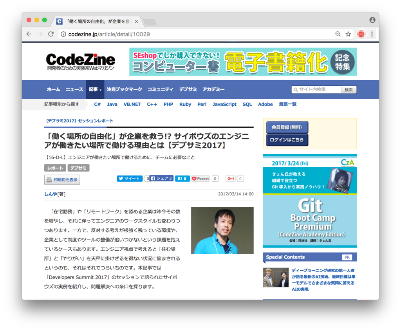
Task: Open the 言語一覧 language list link
Action: pos(287,104)
